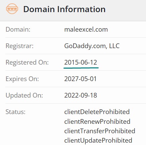
Task: Click the Registrar: label
Action: click(x=19, y=46)
